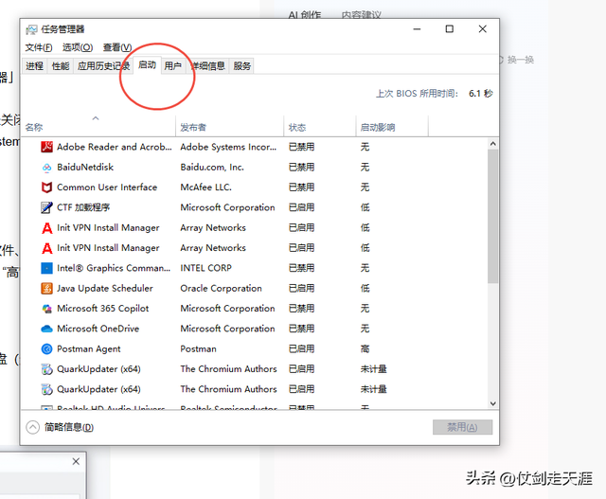
Task: Switch to the 进程 tab
Action: [34, 66]
